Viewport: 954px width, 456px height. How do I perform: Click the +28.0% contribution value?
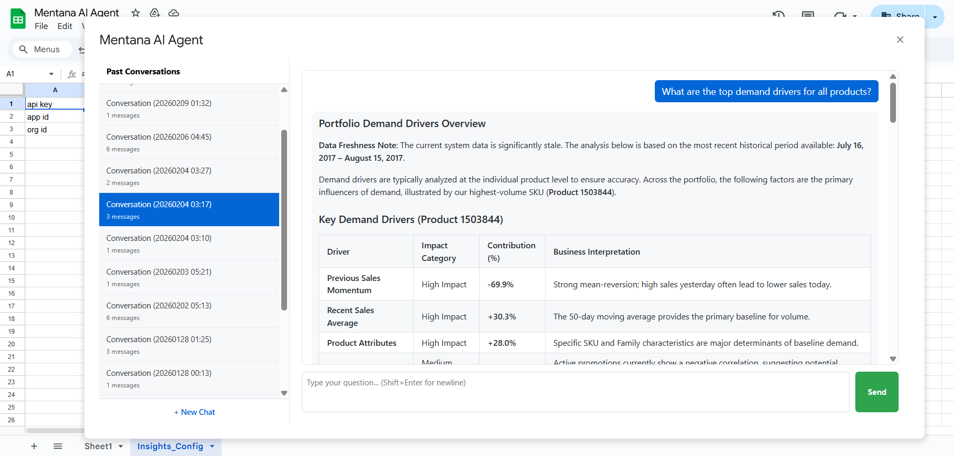[502, 343]
